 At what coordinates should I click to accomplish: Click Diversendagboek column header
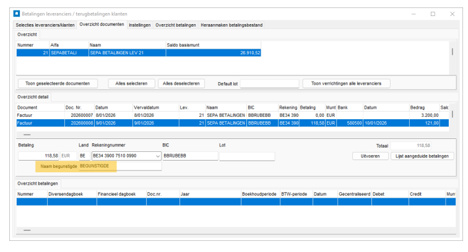pyautogui.click(x=72, y=194)
